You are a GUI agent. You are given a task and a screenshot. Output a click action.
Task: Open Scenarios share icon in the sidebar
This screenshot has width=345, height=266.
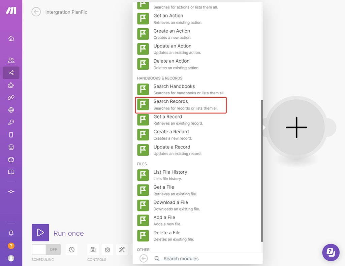11,73
